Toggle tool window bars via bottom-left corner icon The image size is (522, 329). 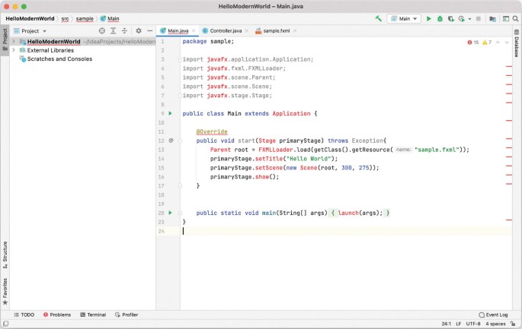click(5, 324)
